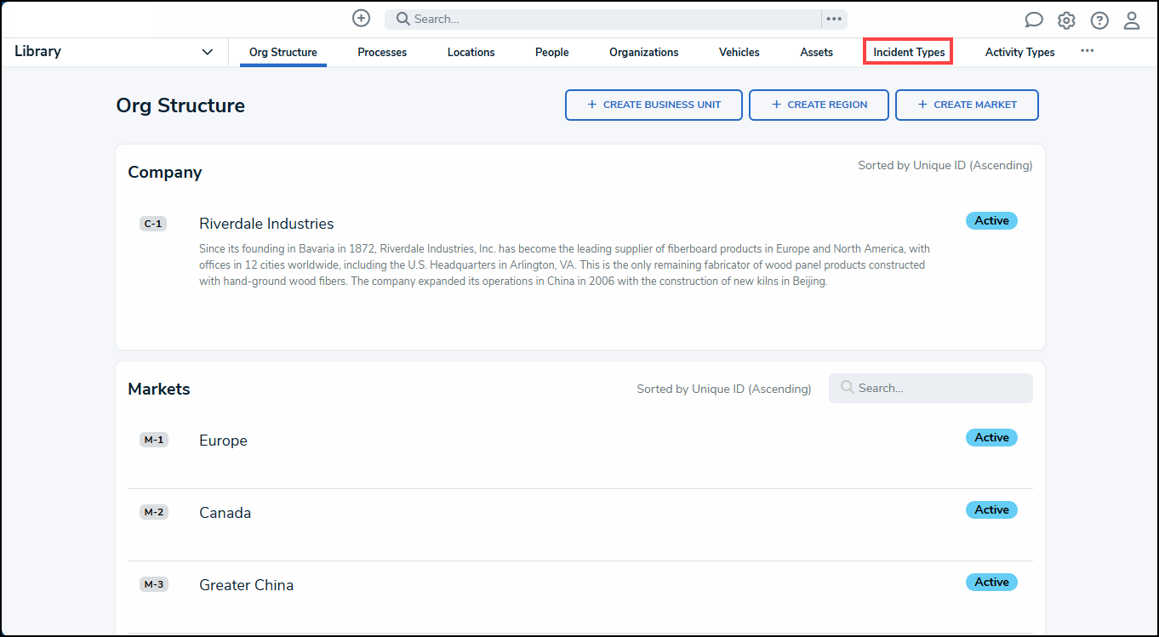The width and height of the screenshot is (1159, 637).
Task: Click the help question mark icon
Action: pos(1099,20)
